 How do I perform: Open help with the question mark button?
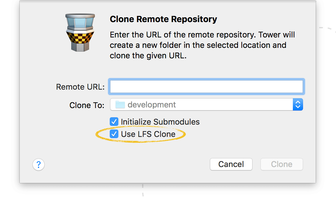point(39,165)
